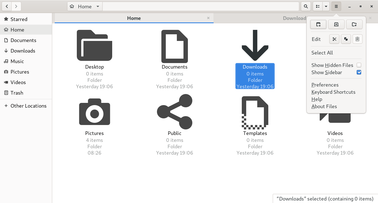Toggle list view icon in header

(x=318, y=6)
